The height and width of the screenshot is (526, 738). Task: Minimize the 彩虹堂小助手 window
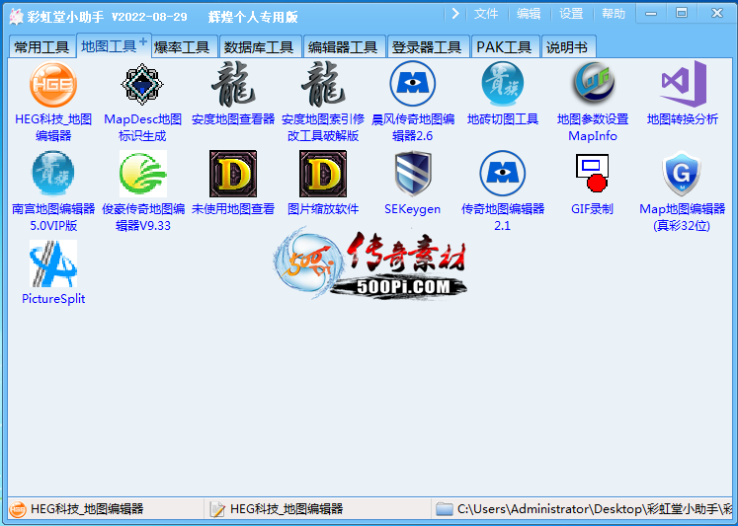click(x=651, y=14)
